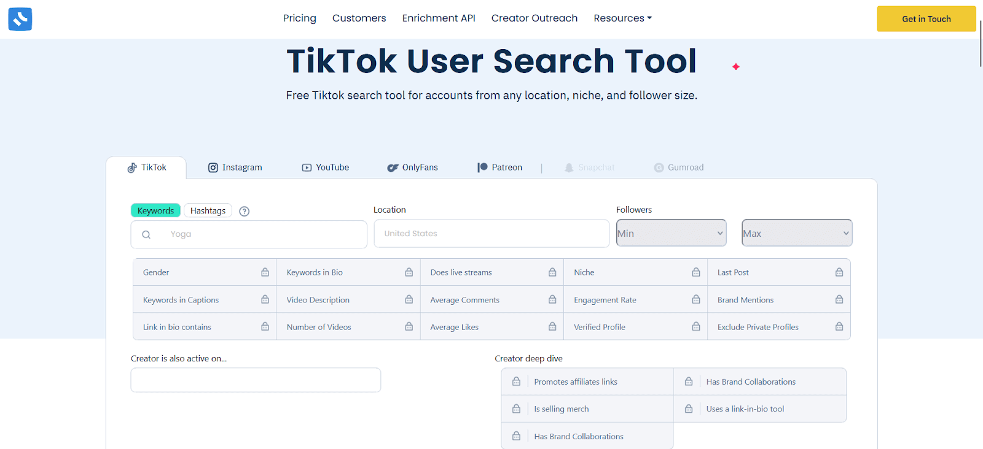Click the Yoga keywords input field

[249, 234]
